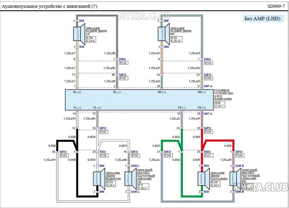Screen dimensions: 289x208
Task: Click the RL (+) terminal label
Action: point(77,92)
